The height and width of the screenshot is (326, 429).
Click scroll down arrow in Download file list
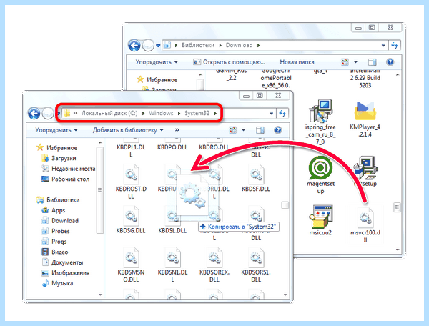click(x=398, y=250)
